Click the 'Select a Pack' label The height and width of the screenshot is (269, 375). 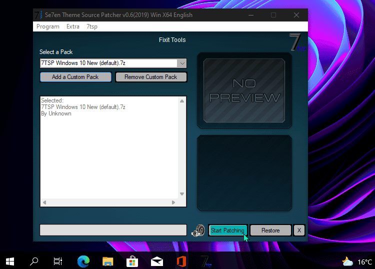point(56,52)
